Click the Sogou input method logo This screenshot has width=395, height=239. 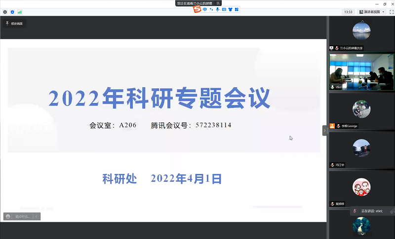[197, 9]
